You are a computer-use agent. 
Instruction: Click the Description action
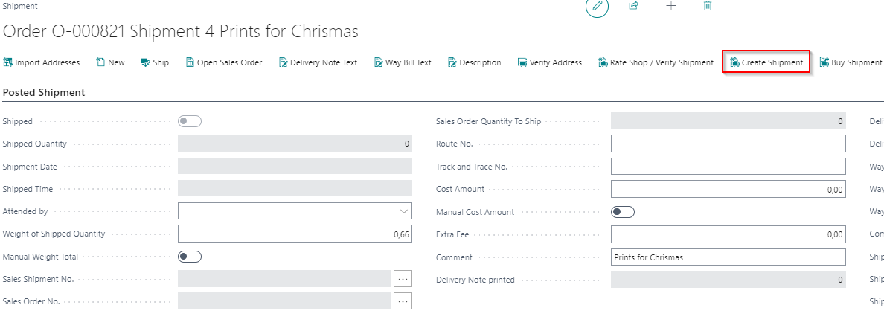point(474,62)
